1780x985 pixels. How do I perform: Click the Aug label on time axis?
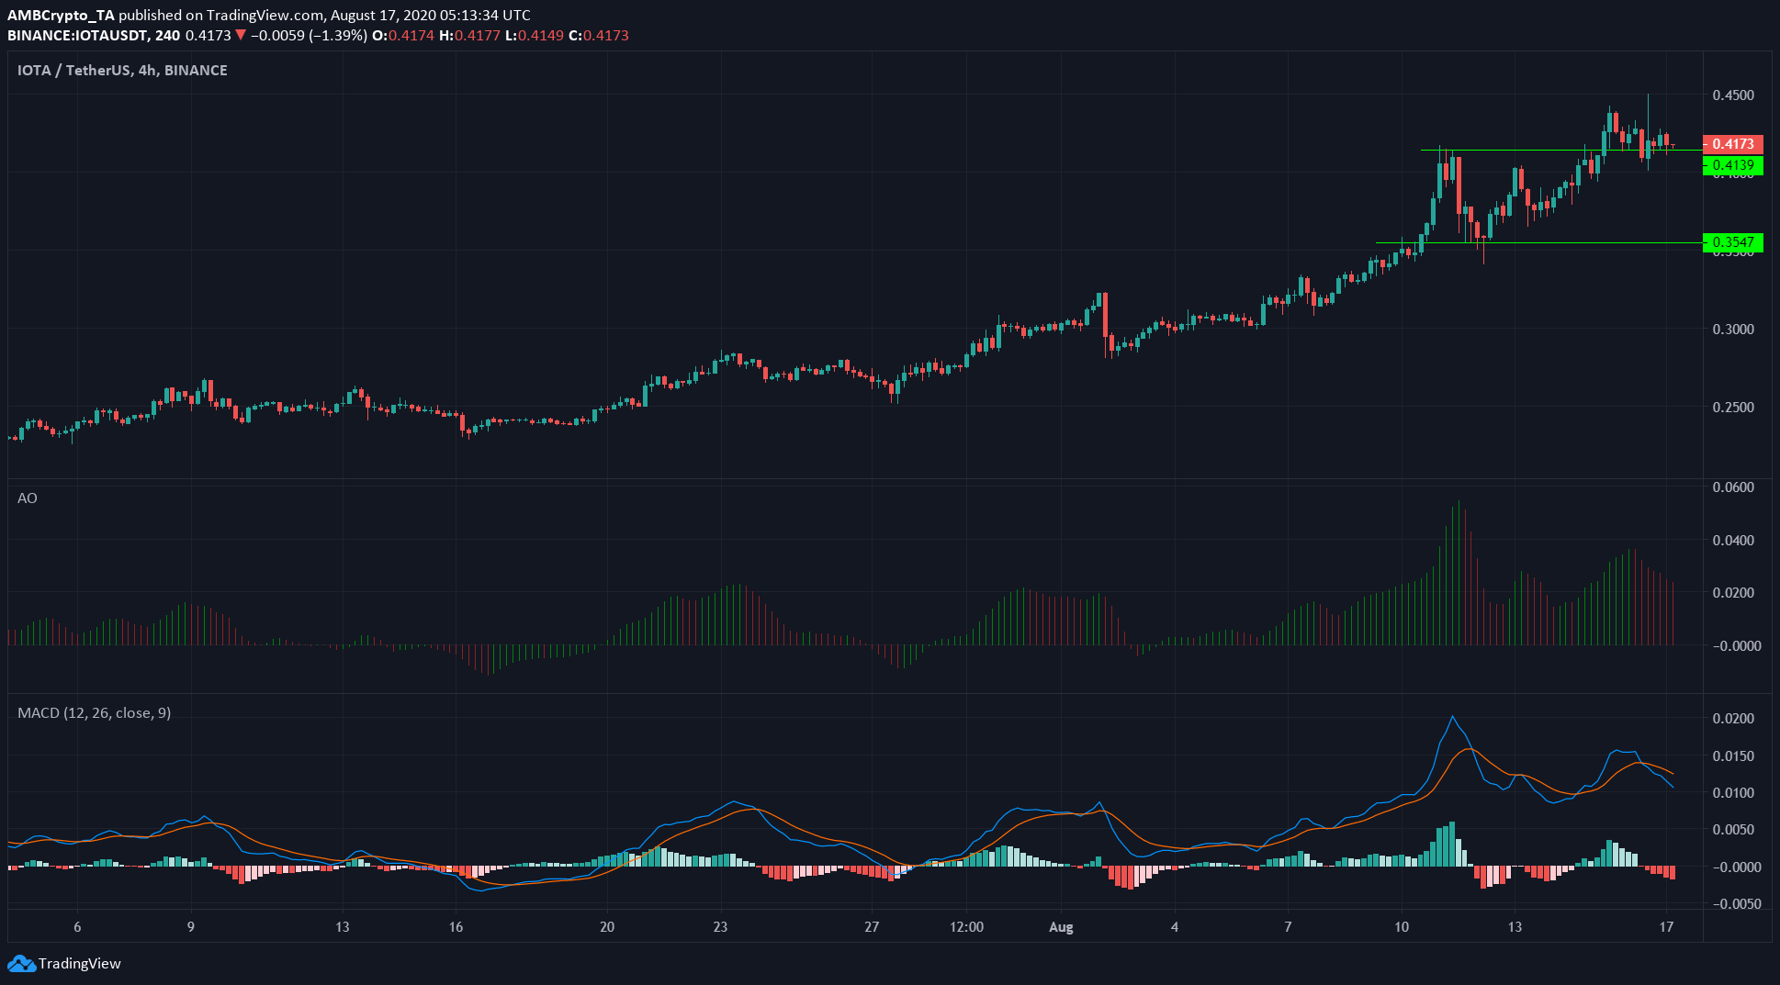click(x=1061, y=926)
